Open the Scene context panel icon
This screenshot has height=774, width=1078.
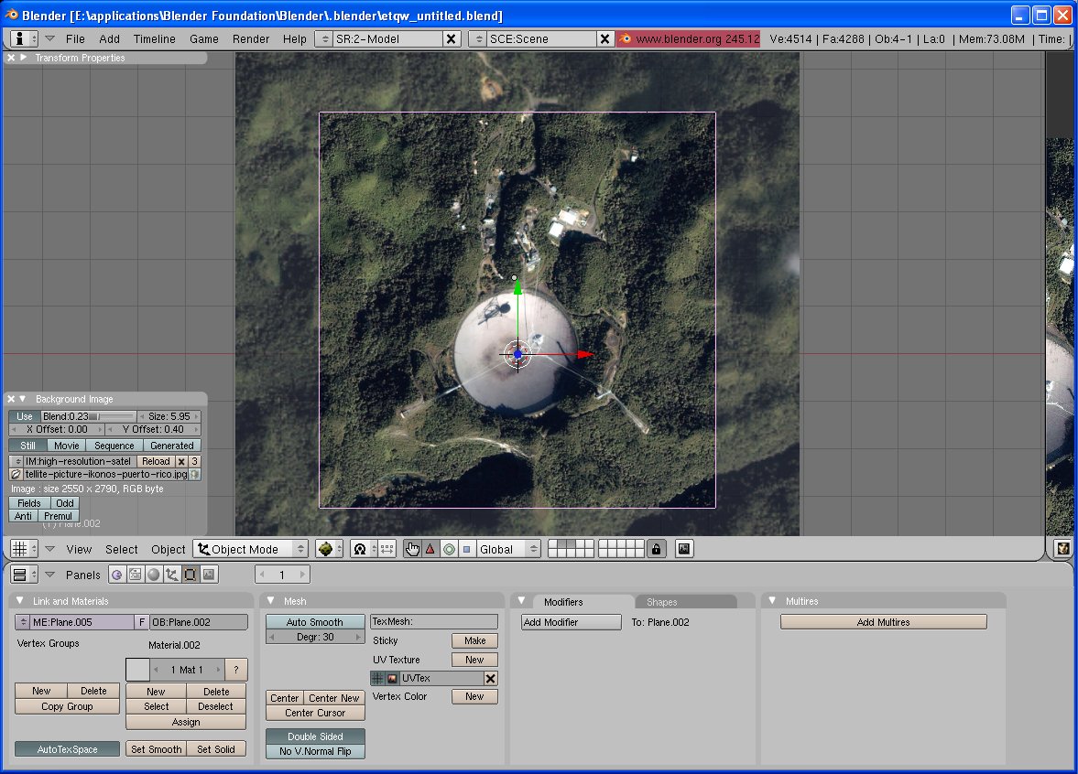209,575
